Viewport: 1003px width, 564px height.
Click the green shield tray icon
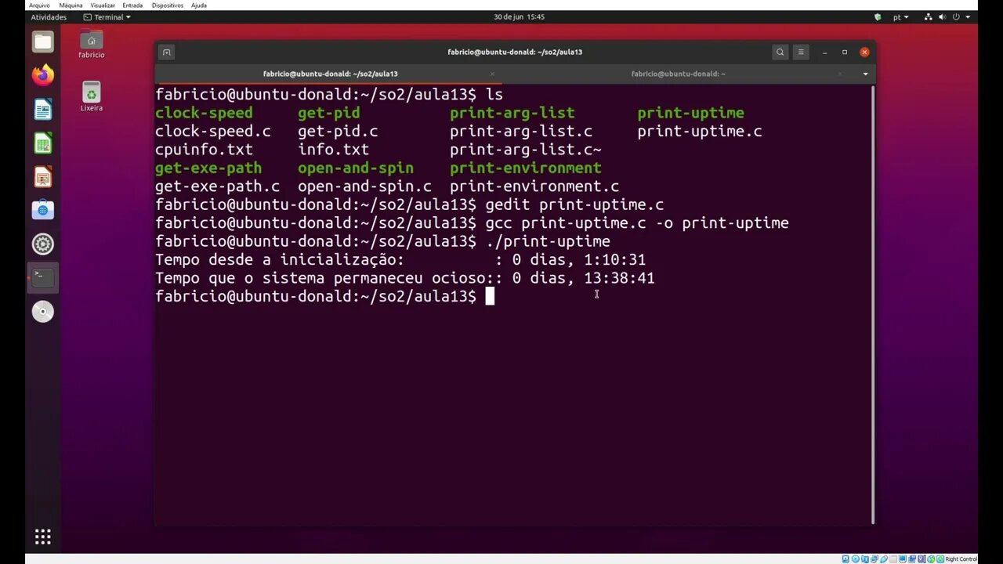[878, 17]
